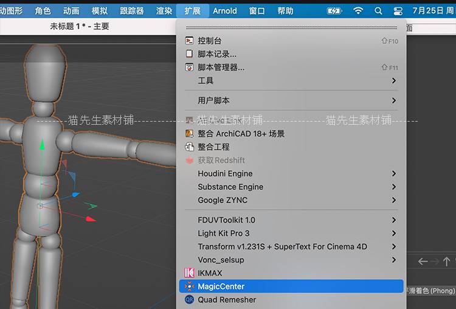Open the 角色 menu in the menu bar
456x309 pixels.
pyautogui.click(x=43, y=11)
